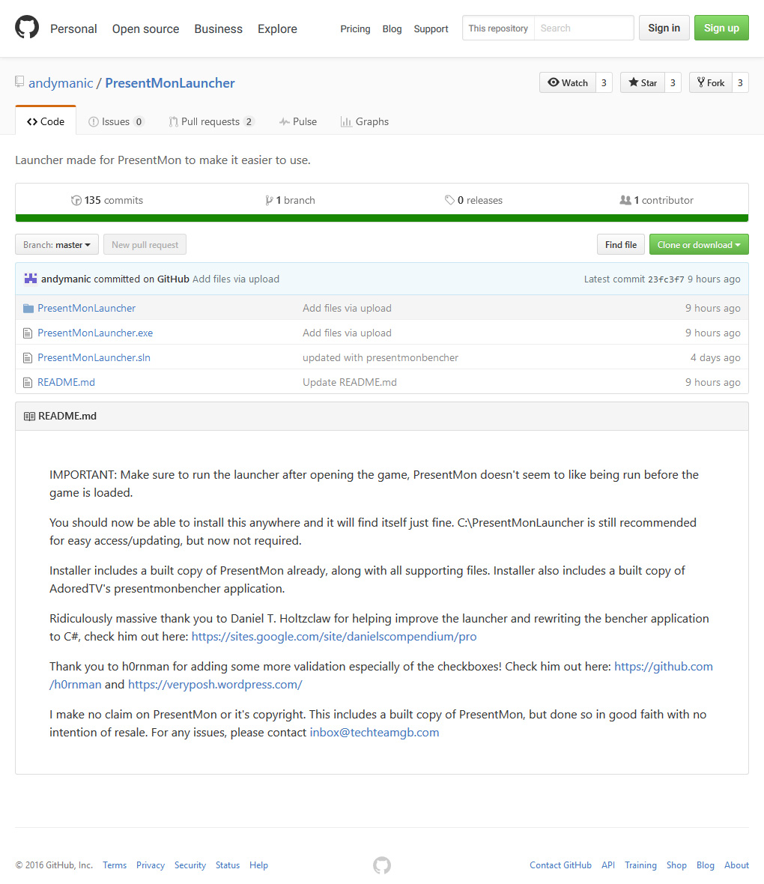Click the This repository search scope selector

click(498, 28)
